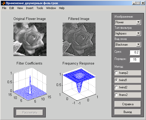Click the Справка button
The height and width of the screenshot is (120, 146).
(128, 104)
